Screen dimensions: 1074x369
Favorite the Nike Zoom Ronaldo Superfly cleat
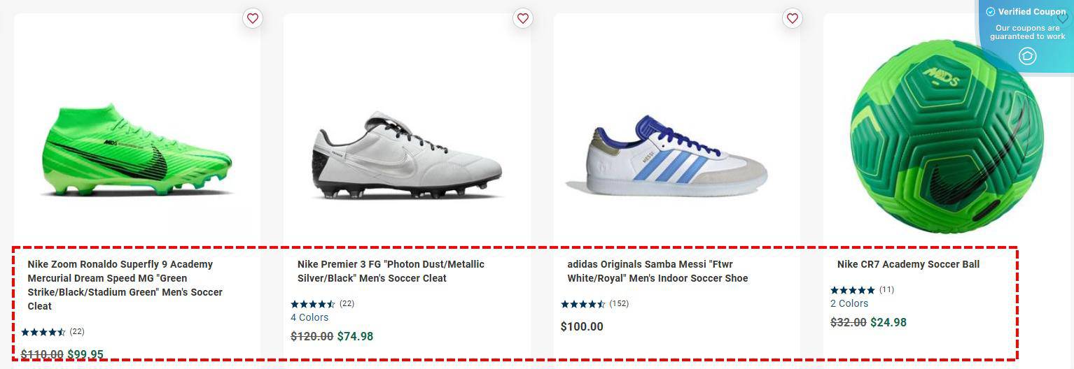[x=253, y=18]
